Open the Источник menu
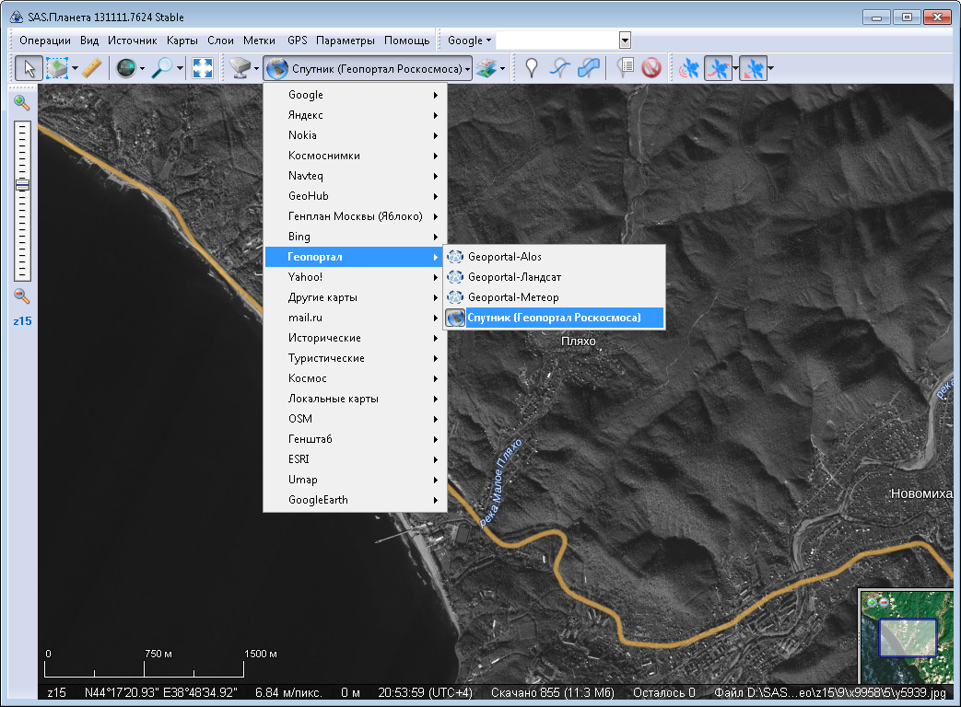The height and width of the screenshot is (707, 961). pyautogui.click(x=133, y=41)
